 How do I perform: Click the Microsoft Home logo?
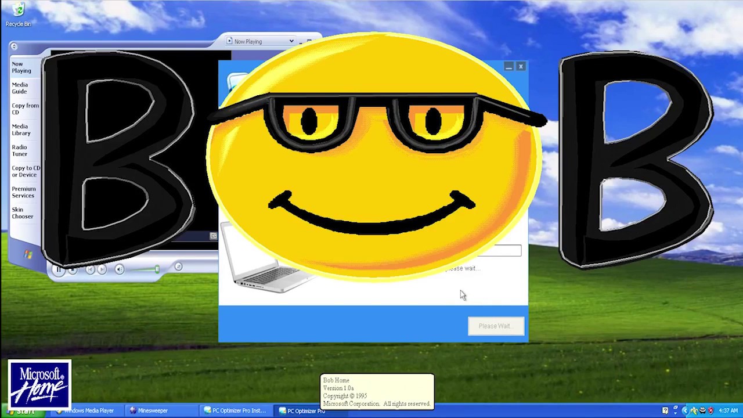click(39, 384)
